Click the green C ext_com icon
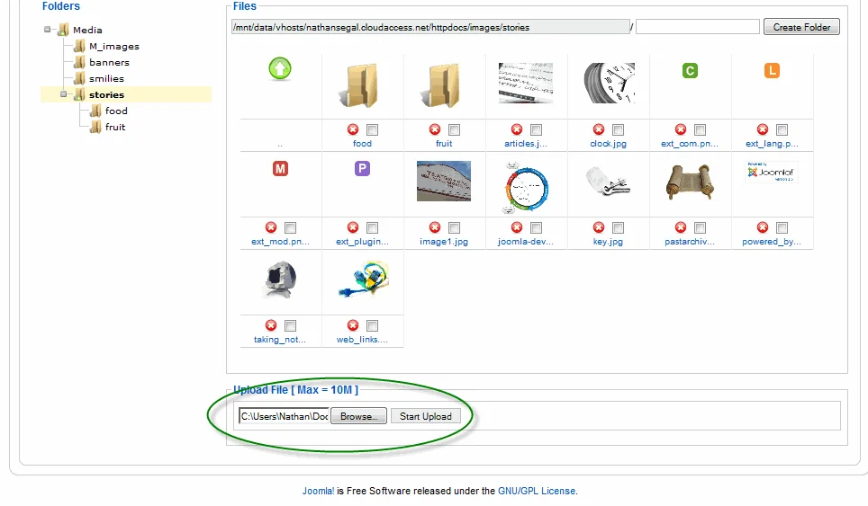Viewport: 868px width, 506px height. 690,71
